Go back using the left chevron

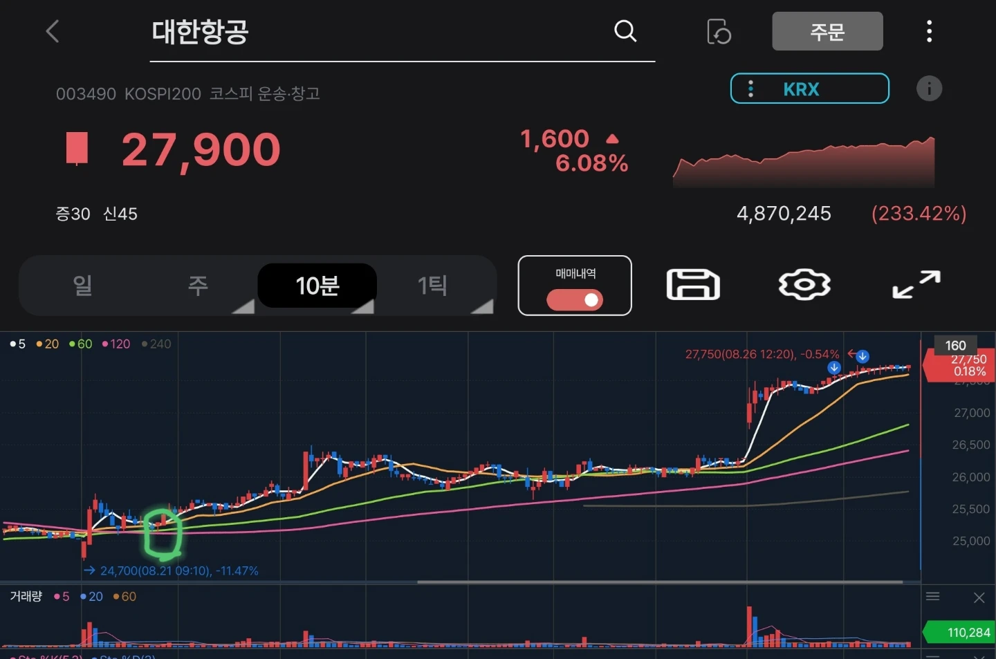coord(53,31)
